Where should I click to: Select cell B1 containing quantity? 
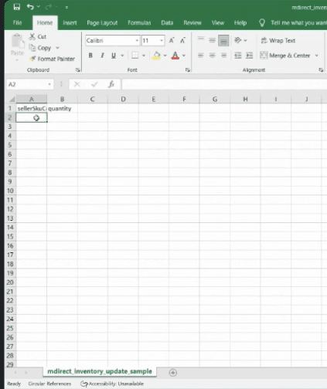[62, 108]
